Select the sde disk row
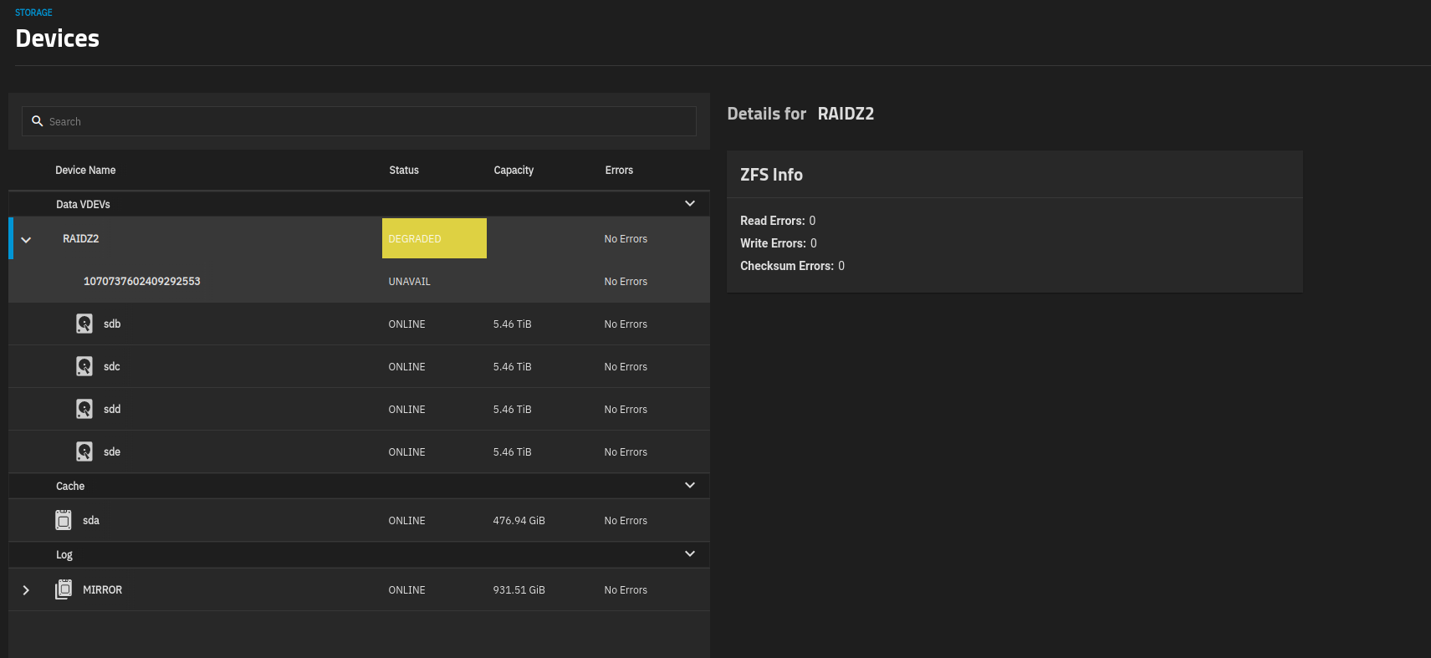 (x=360, y=451)
